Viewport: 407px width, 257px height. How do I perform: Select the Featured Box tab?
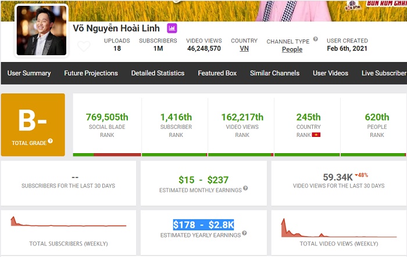(x=217, y=73)
